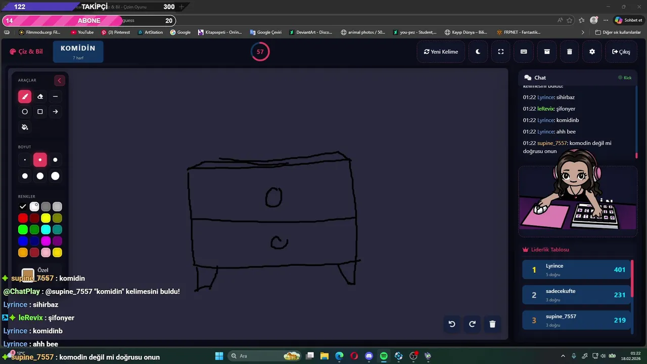This screenshot has height=364, width=647.
Task: Show hidden system tray icons
Action: click(x=563, y=356)
